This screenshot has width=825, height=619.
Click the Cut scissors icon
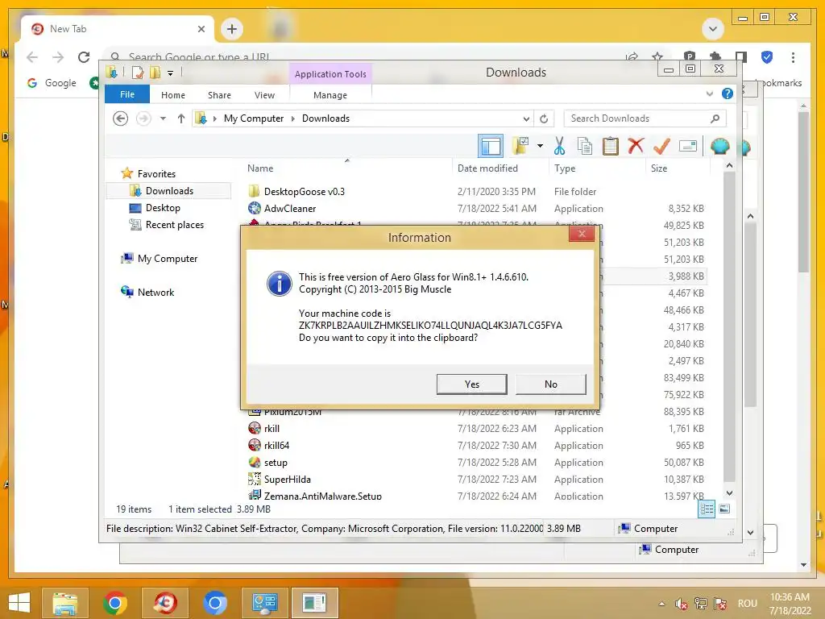click(559, 146)
